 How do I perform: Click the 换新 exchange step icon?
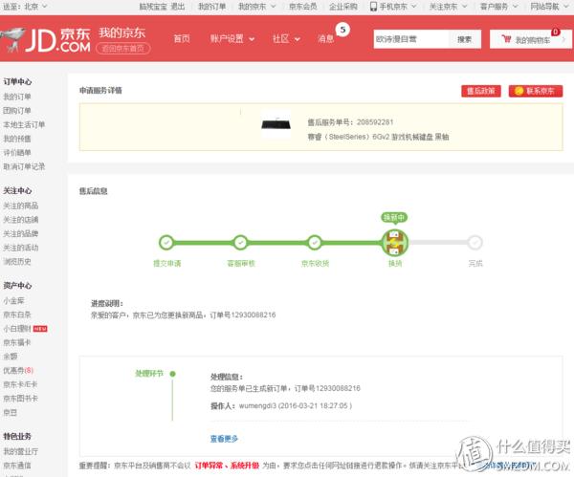tap(393, 242)
